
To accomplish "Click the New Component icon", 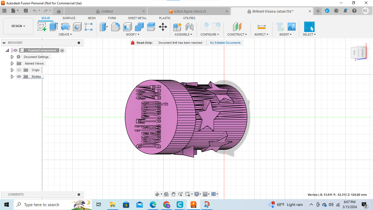I will (x=177, y=27).
